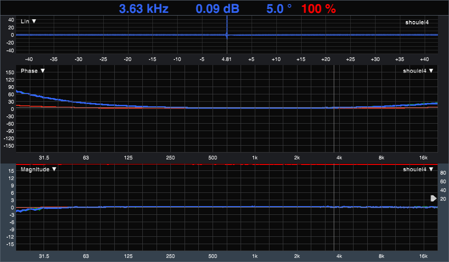
Task: Click the 3.63 kHz cursor frequency readout
Action: coord(144,8)
